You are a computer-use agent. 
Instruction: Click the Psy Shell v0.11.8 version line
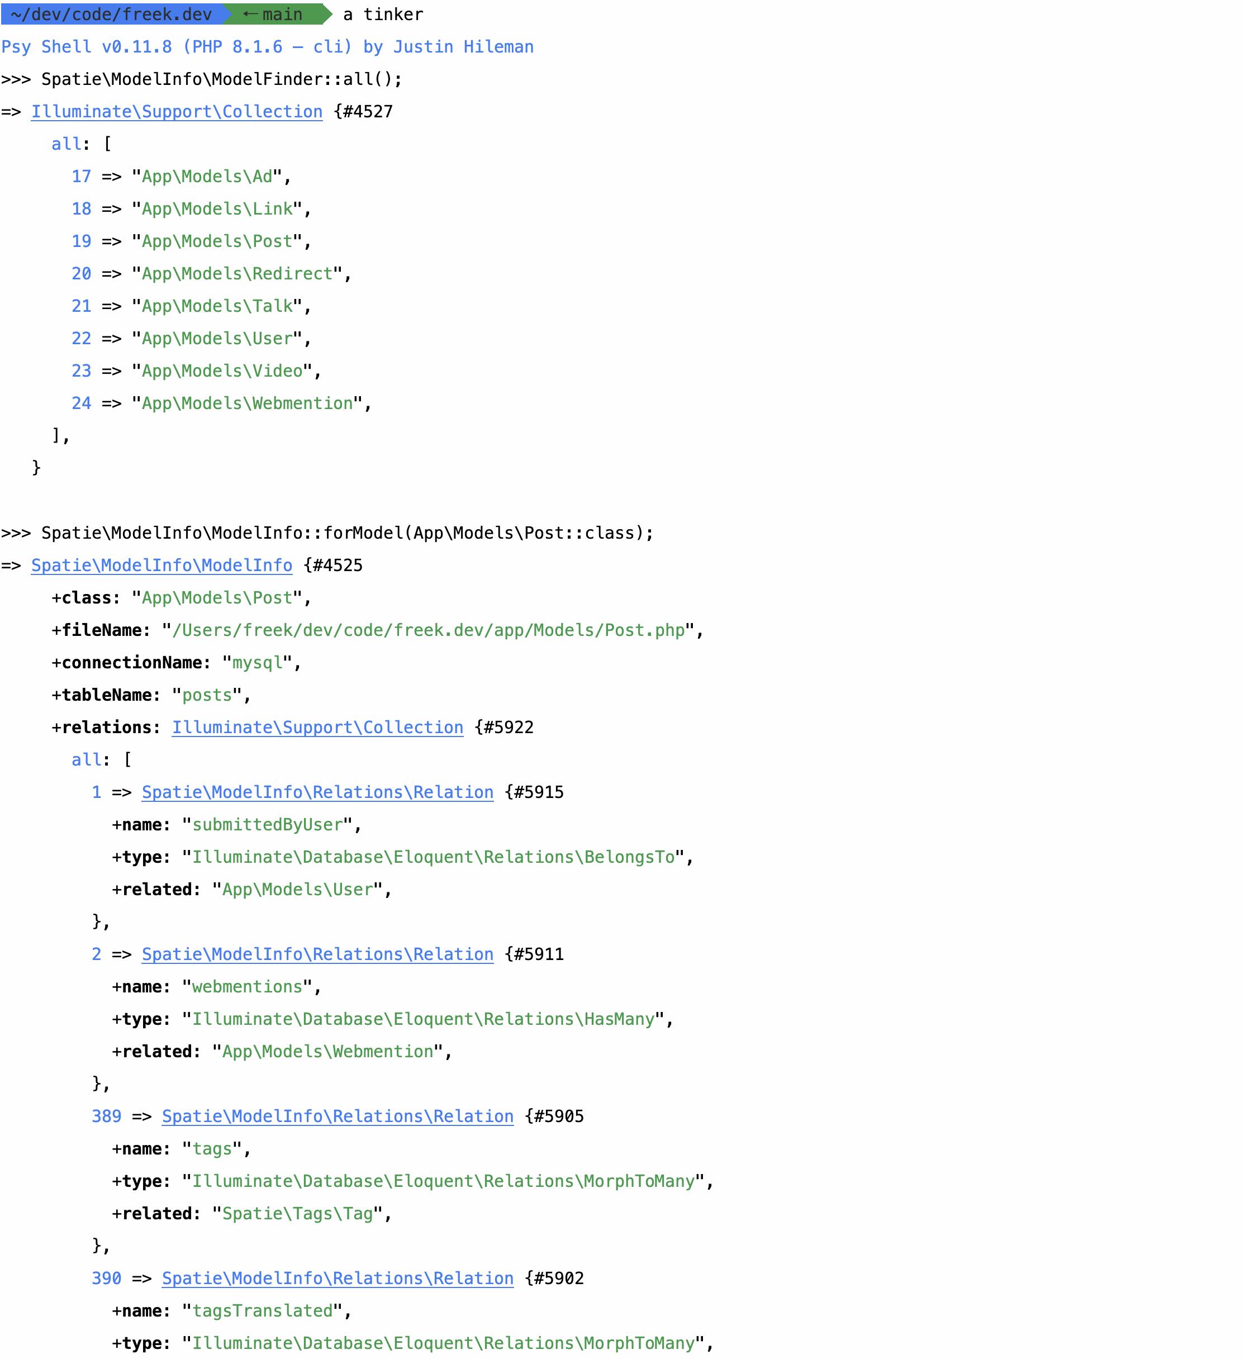click(x=268, y=46)
